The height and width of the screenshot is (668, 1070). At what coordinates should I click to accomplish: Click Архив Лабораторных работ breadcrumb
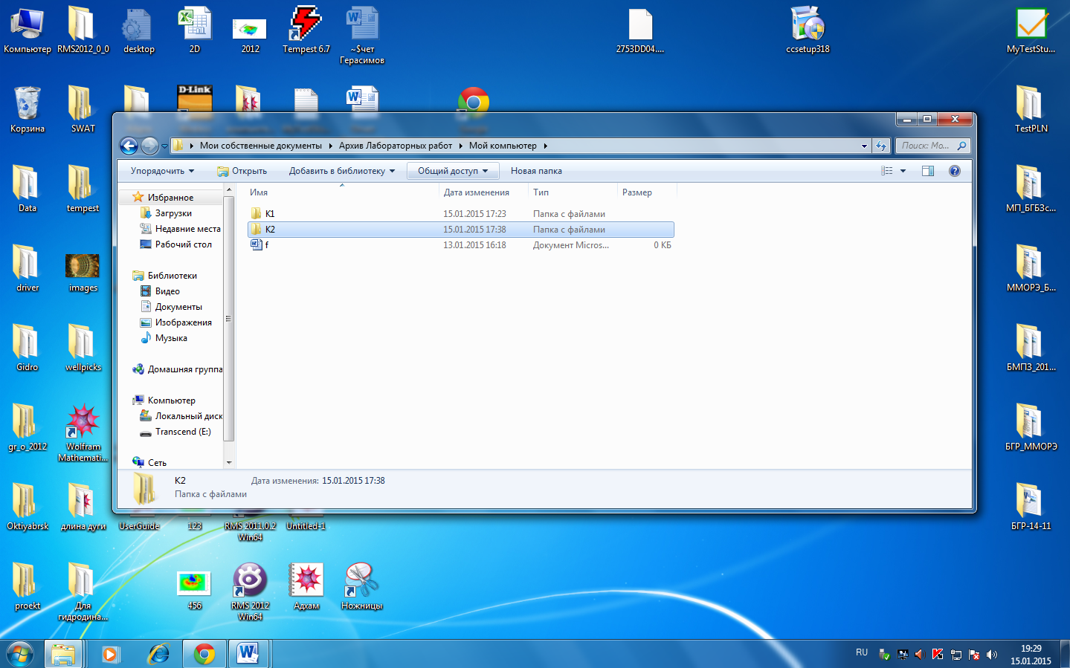point(396,146)
